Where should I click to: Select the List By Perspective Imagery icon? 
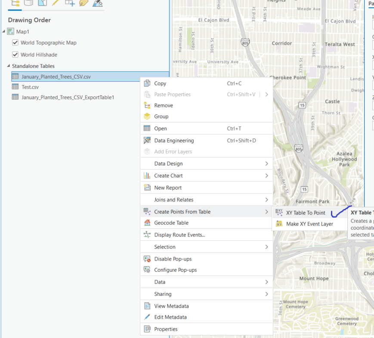tap(98, 3)
